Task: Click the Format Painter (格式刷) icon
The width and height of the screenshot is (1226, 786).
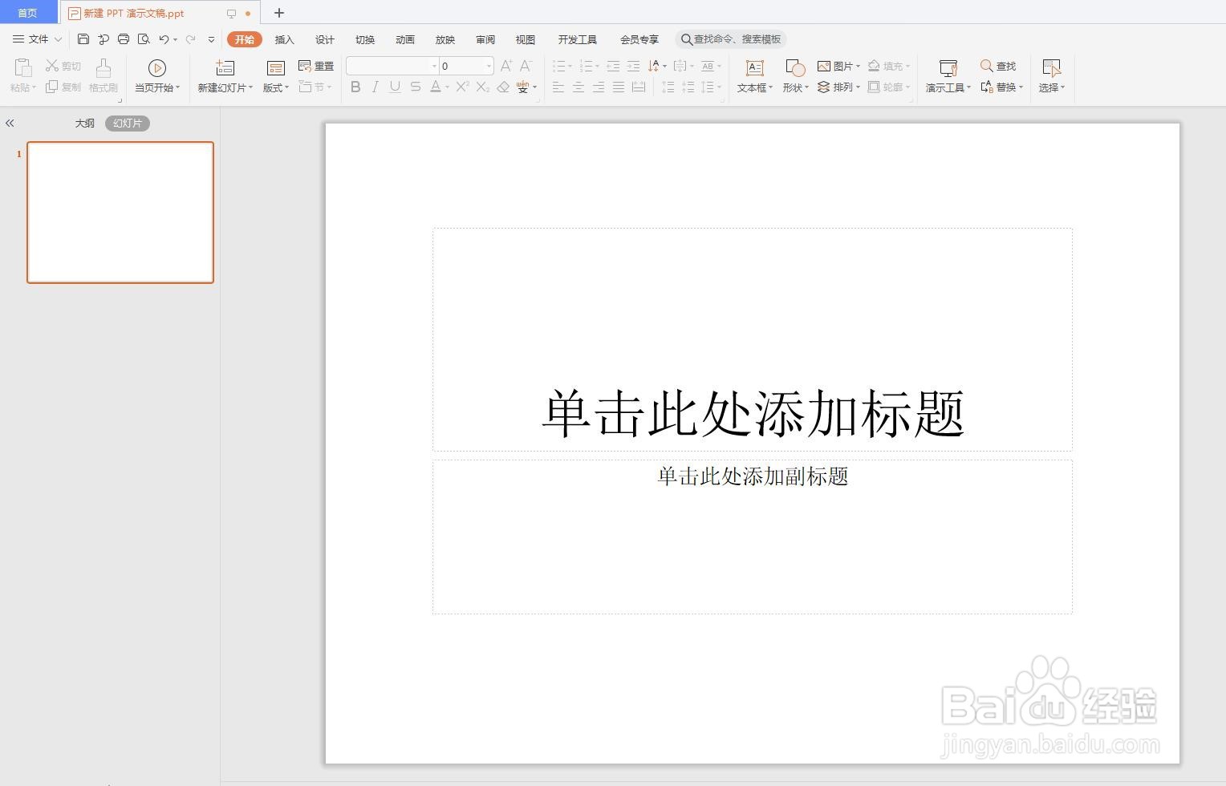Action: coord(103,68)
